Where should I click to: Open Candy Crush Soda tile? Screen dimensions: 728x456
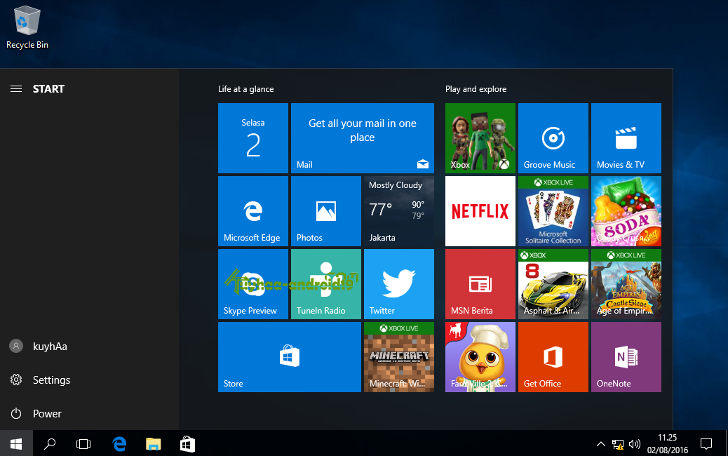[626, 211]
